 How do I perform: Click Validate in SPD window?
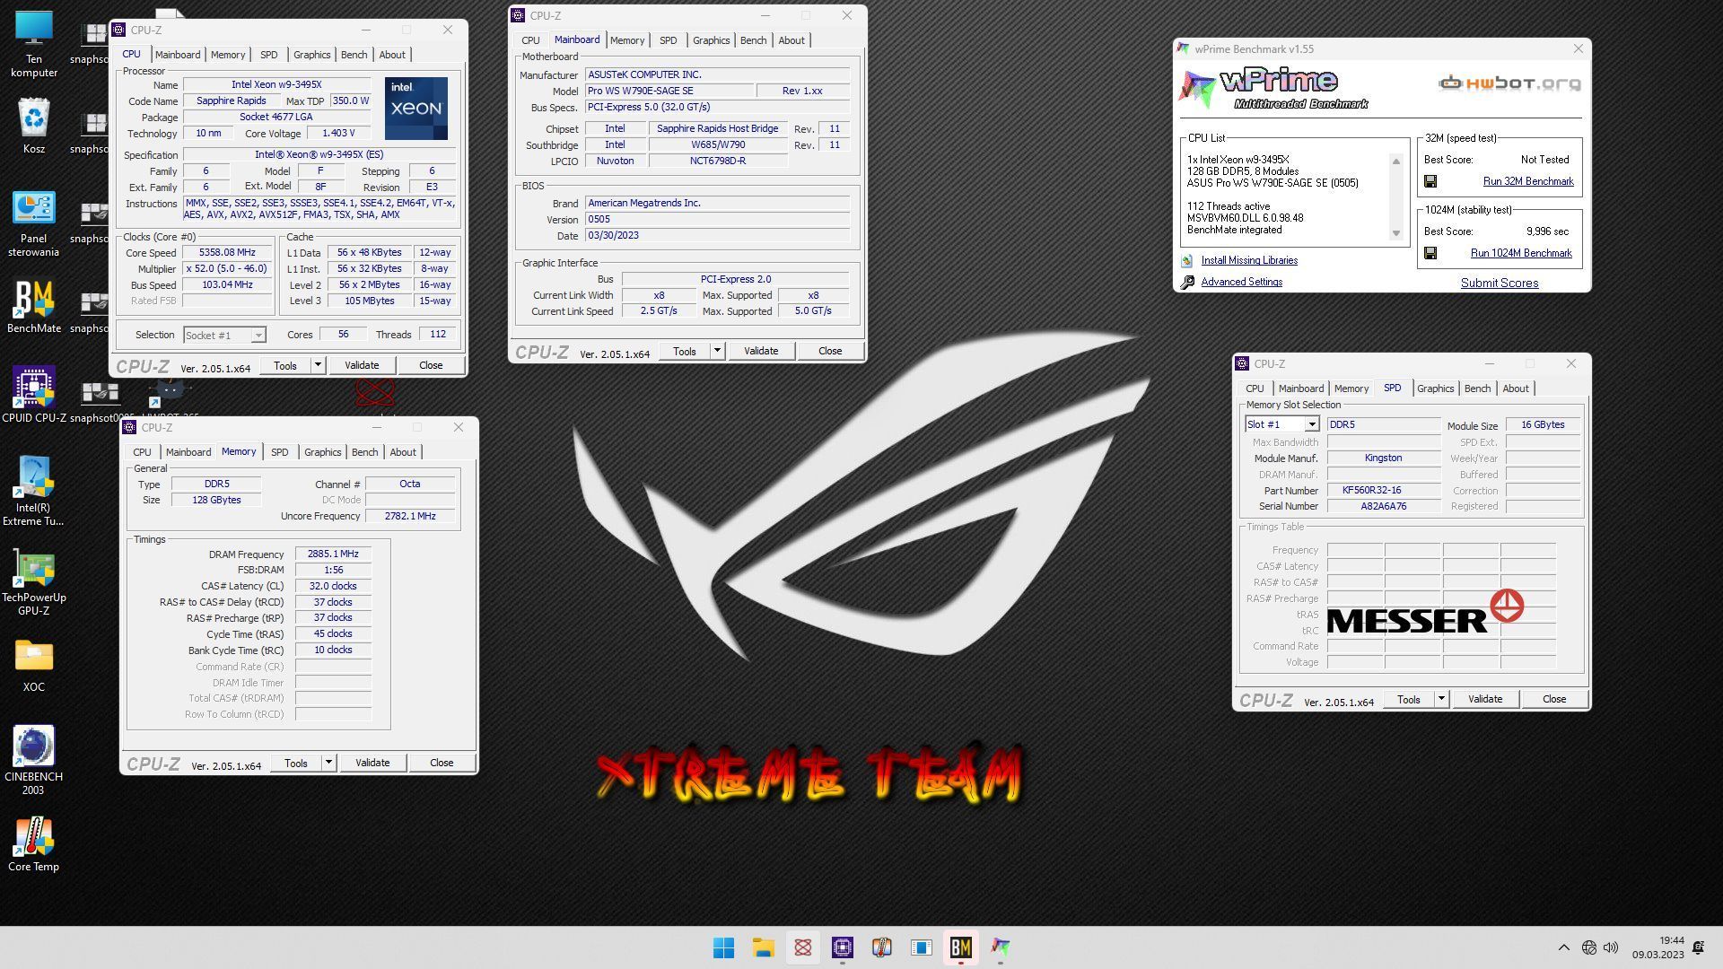tap(1484, 699)
